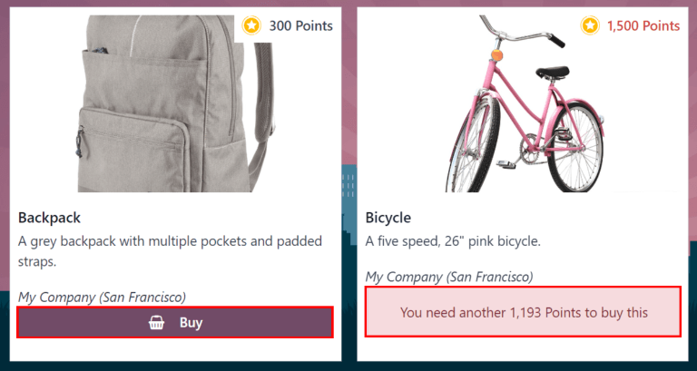Click the 300 Points price label
Image resolution: width=697 pixels, height=371 pixels.
pyautogui.click(x=300, y=25)
